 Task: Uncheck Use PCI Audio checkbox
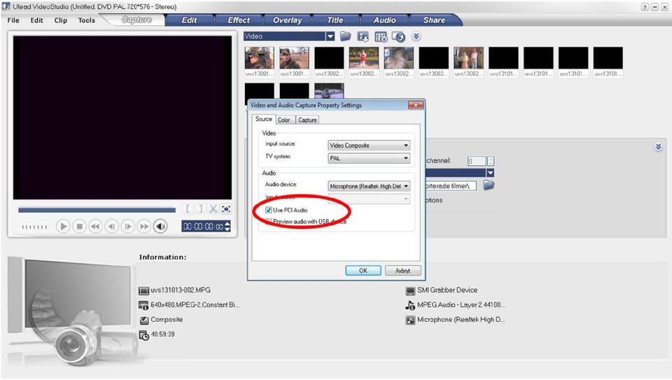tap(268, 210)
